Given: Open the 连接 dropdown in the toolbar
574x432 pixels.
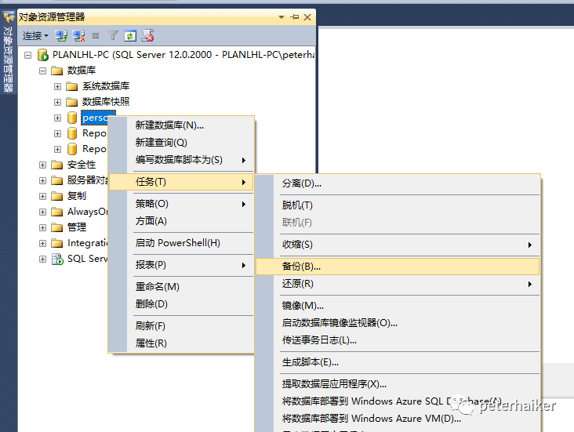Looking at the screenshot, I should [35, 36].
